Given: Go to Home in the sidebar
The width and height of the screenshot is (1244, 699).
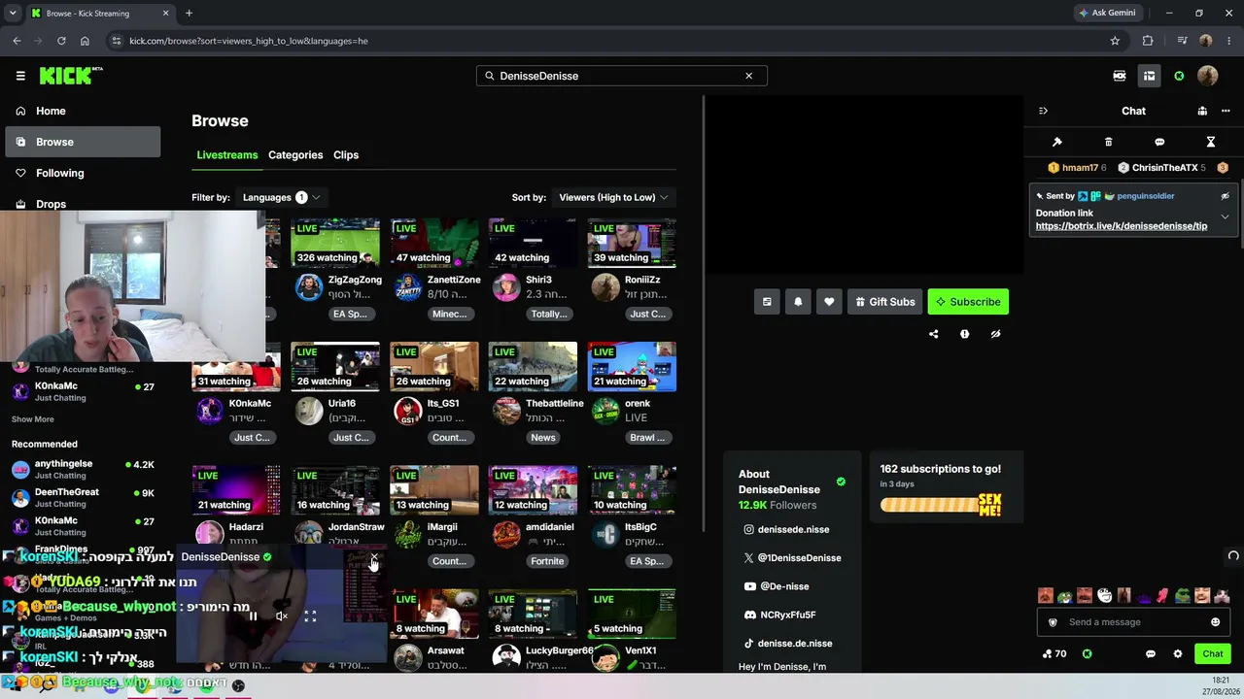Looking at the screenshot, I should pyautogui.click(x=83, y=111).
